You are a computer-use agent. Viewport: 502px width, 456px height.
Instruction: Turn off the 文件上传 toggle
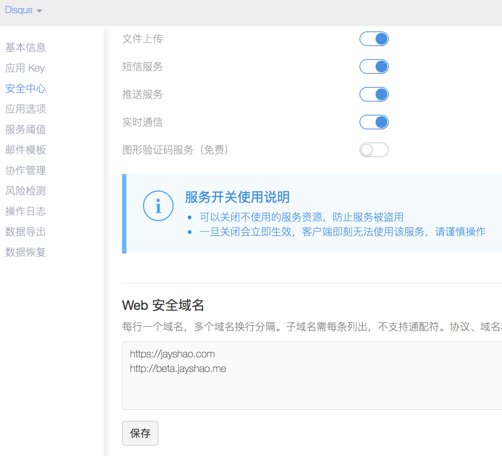374,39
